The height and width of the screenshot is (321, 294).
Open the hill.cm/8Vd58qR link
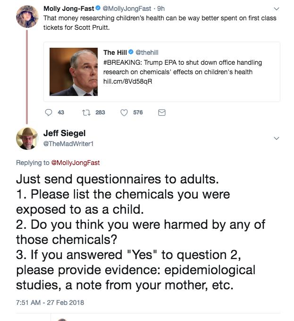pyautogui.click(x=127, y=81)
